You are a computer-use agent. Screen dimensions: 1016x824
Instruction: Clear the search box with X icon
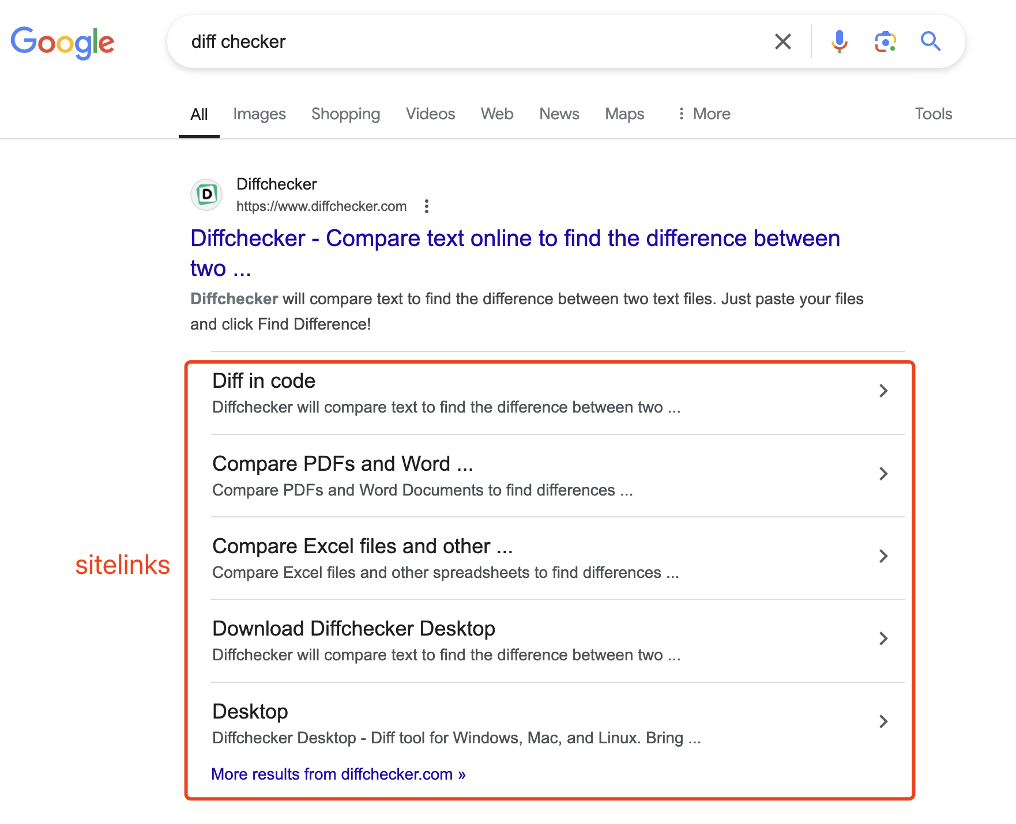[x=782, y=41]
